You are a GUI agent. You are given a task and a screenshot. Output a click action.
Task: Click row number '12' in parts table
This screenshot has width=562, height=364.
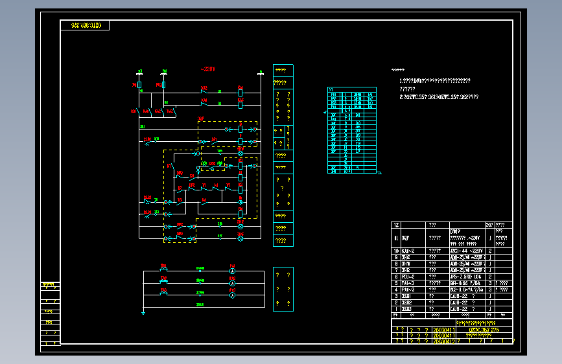[395, 225]
